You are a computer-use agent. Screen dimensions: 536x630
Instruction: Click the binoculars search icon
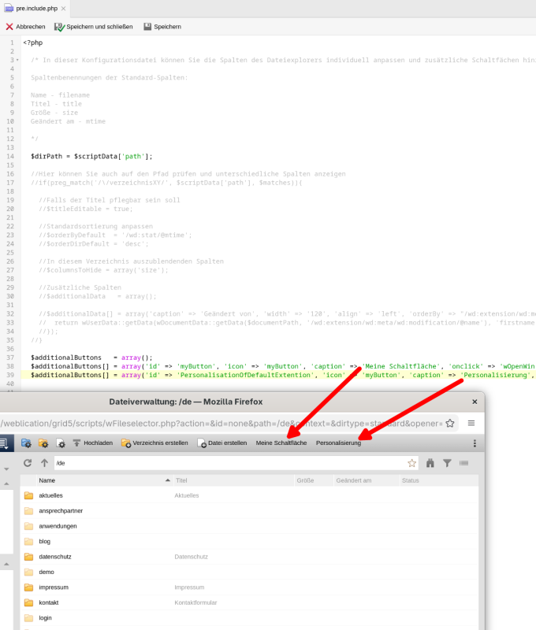(x=430, y=463)
